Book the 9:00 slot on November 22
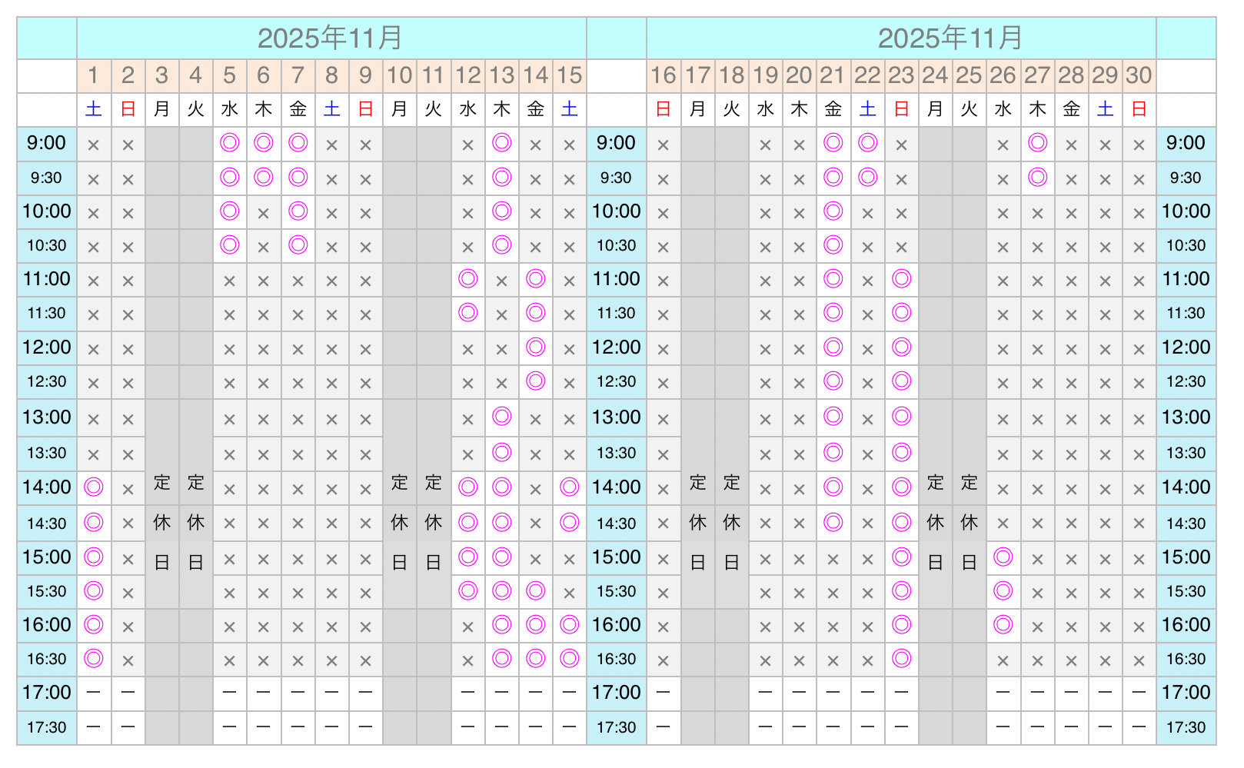The width and height of the screenshot is (1244, 768). pos(867,143)
